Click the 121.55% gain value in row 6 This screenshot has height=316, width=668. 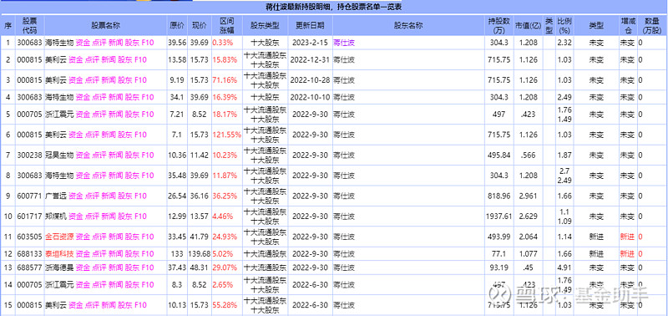227,135
